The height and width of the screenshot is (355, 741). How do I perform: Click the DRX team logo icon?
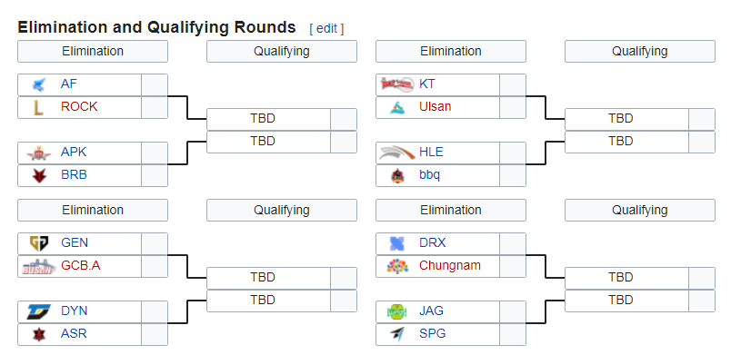[397, 243]
